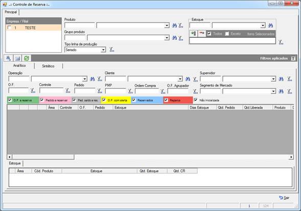Uncheck the Reparos checkbox
The image size is (301, 211).
point(166,100)
